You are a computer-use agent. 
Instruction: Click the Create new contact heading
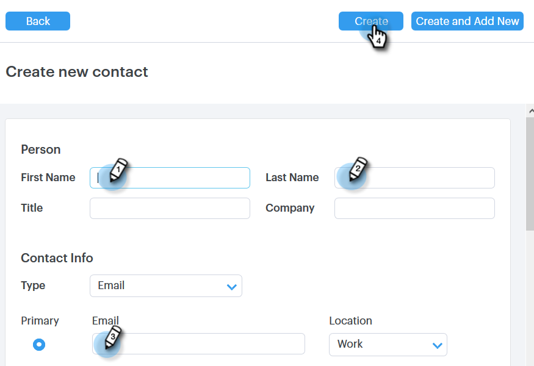[x=77, y=72]
